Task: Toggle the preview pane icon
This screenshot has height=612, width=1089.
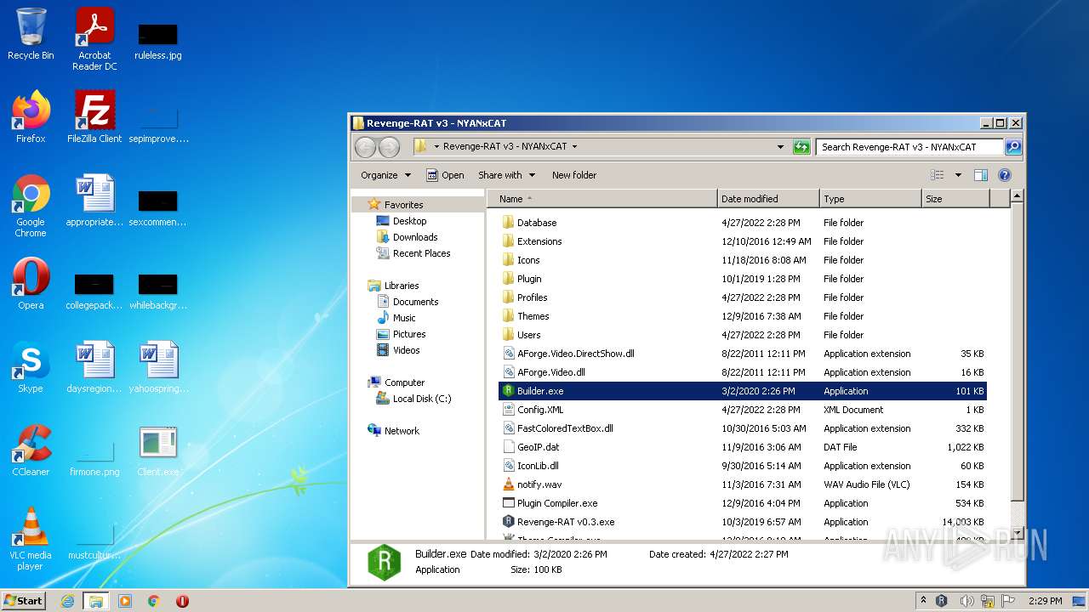Action: 980,175
